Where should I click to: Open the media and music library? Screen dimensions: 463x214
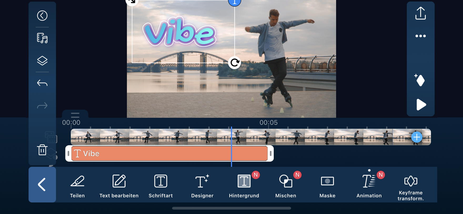(x=42, y=38)
